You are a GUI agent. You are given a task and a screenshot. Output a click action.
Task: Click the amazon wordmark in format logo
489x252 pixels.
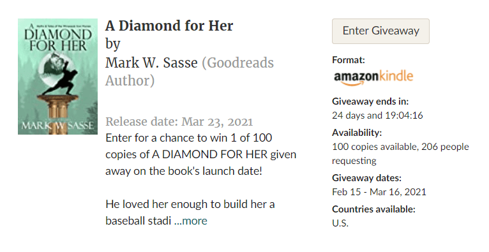356,78
